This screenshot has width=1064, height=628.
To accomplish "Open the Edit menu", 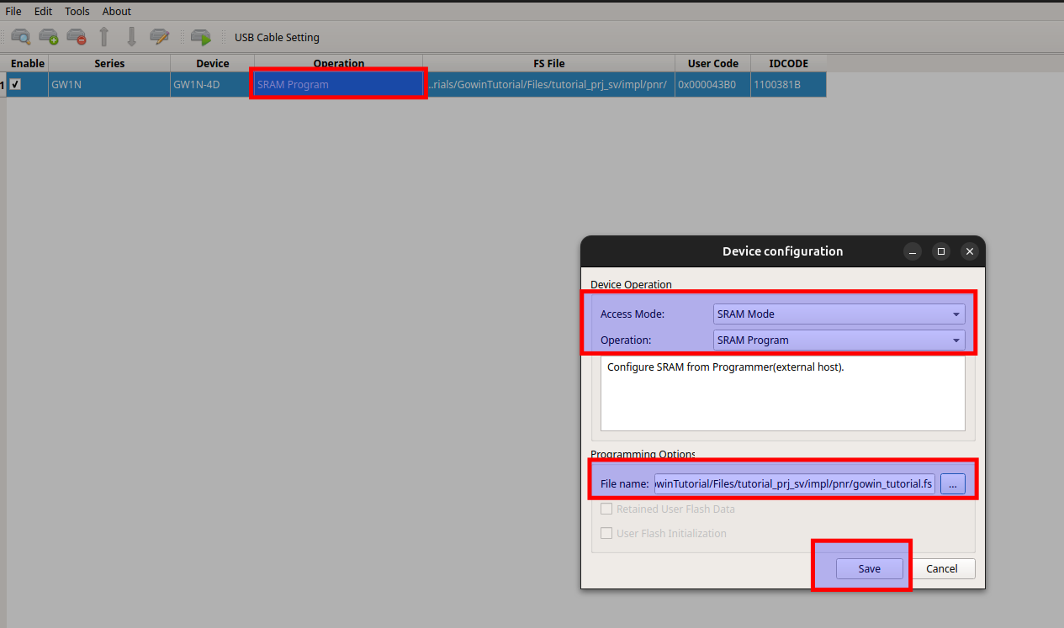I will [x=43, y=11].
